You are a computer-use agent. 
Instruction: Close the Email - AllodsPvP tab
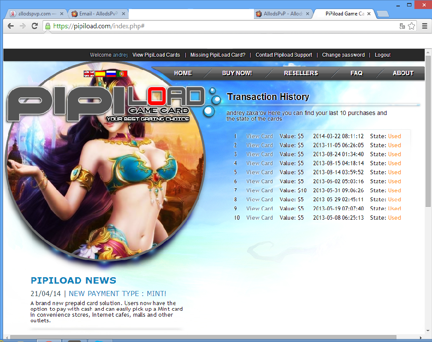[x=124, y=13]
